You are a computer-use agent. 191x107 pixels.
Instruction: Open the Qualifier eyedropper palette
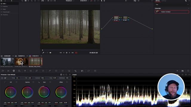(50, 71)
